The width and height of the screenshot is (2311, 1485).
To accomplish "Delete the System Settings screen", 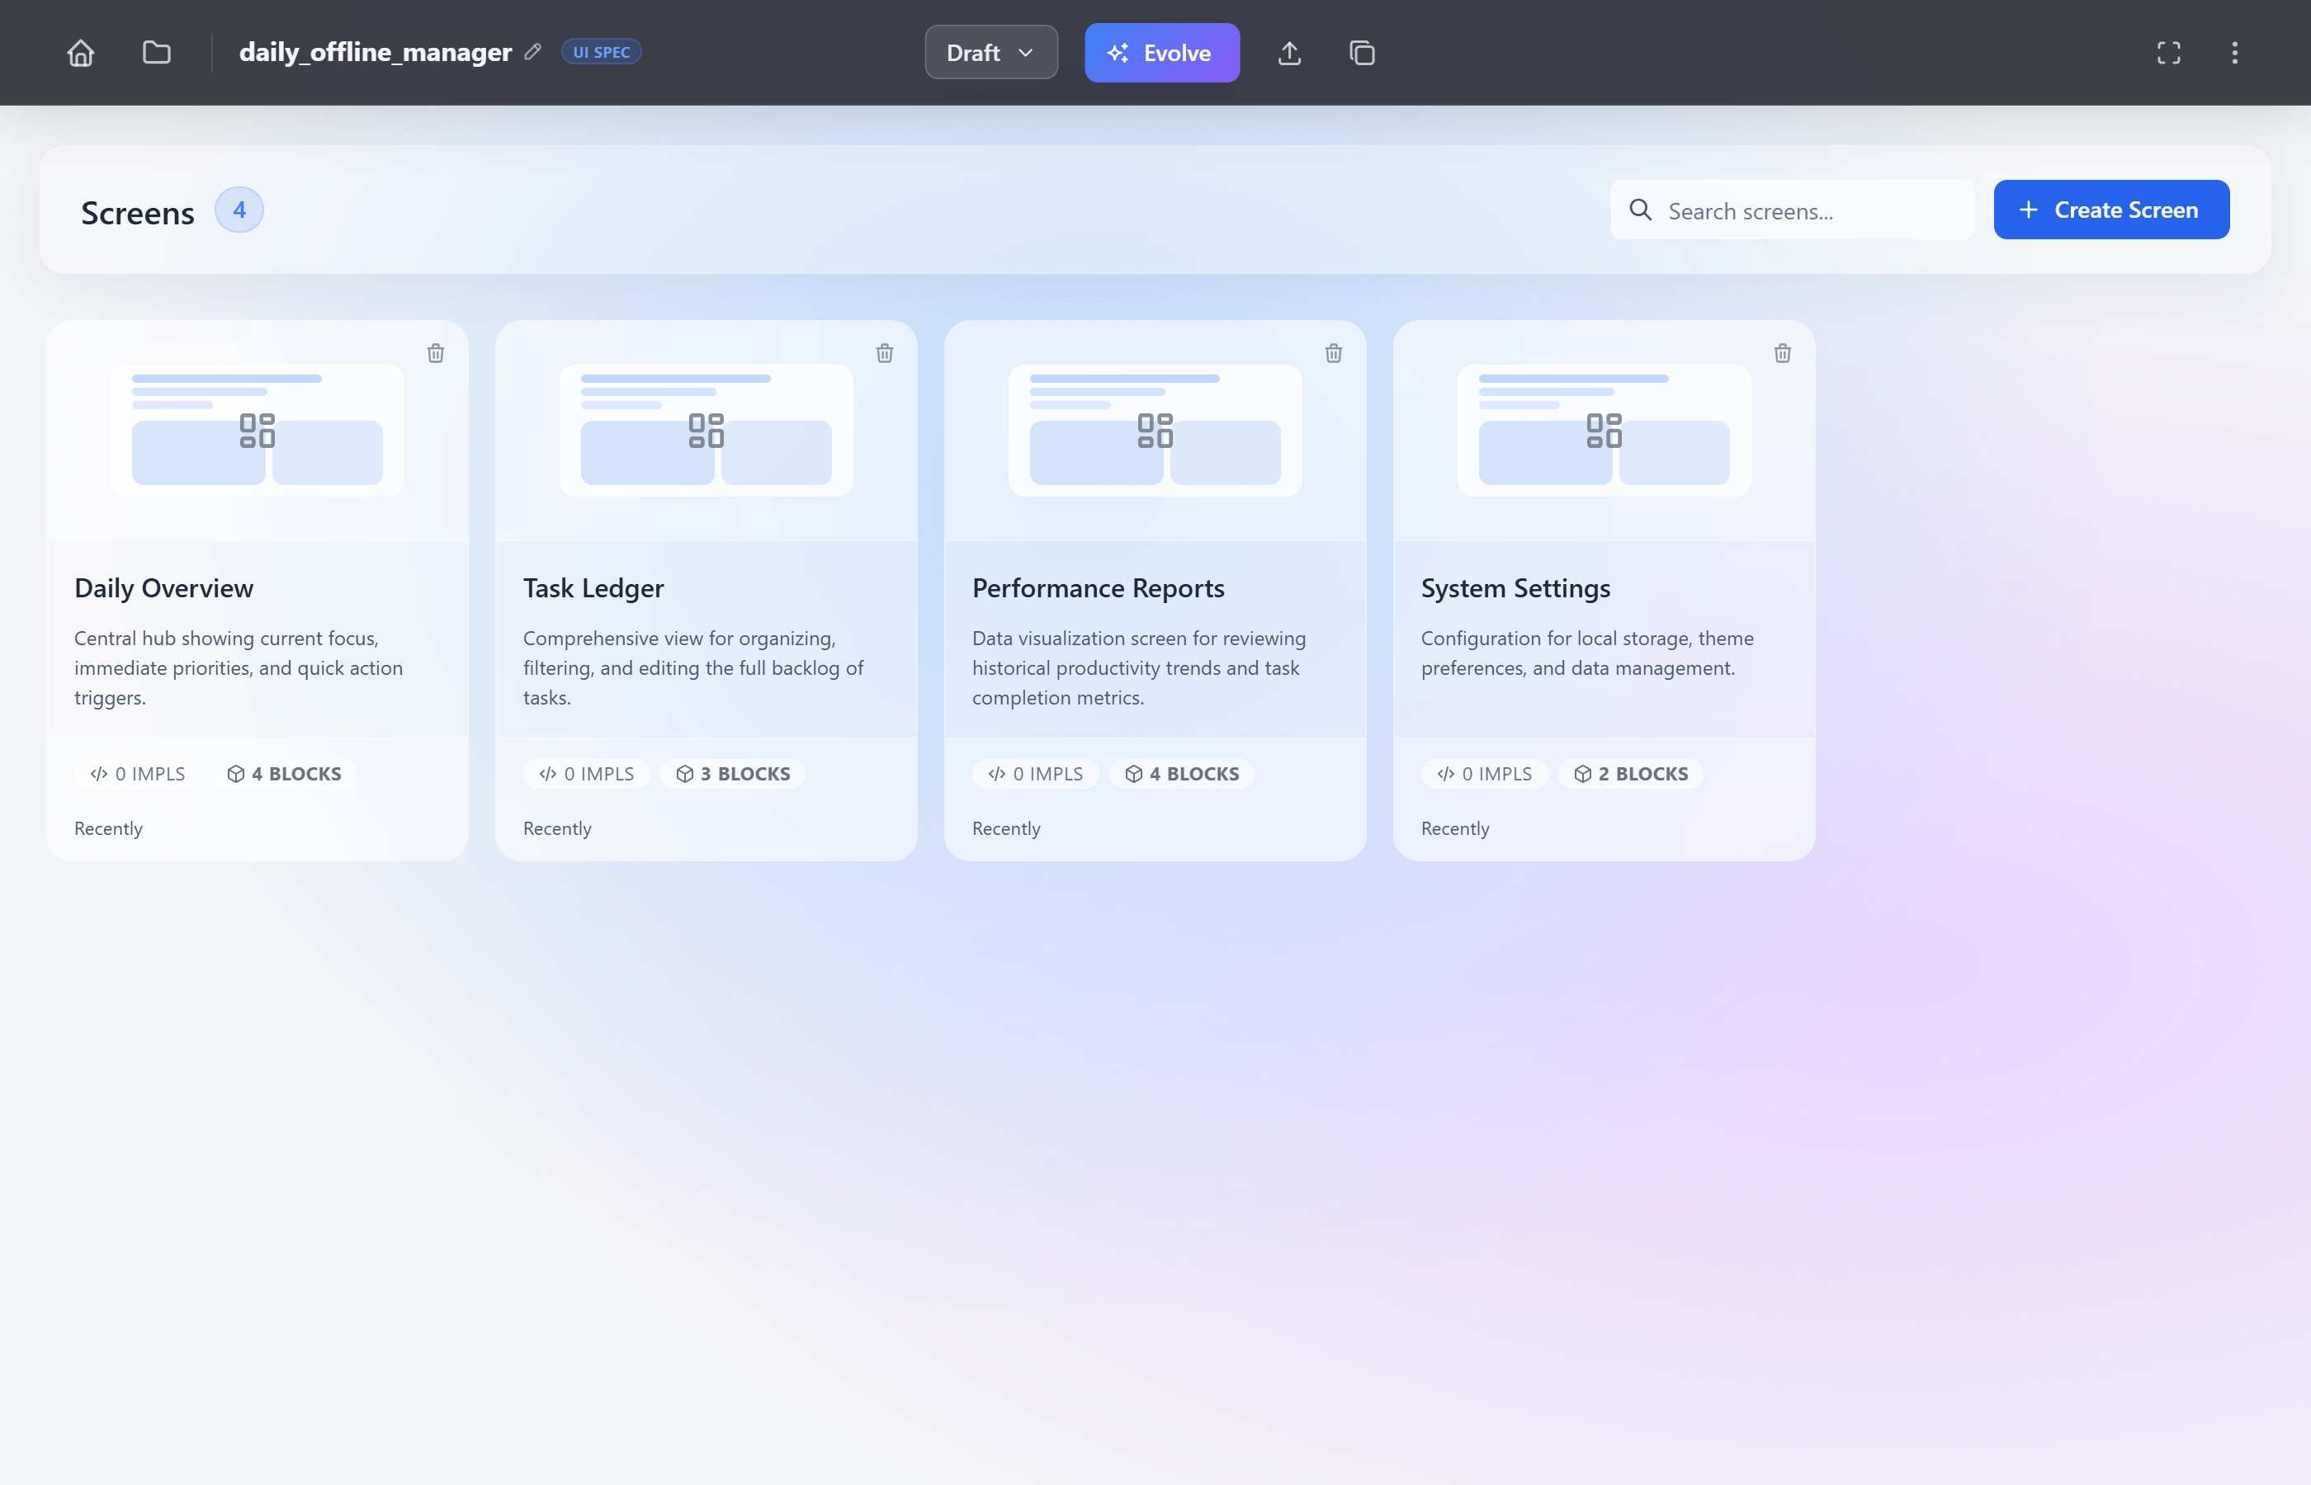I will (x=1781, y=354).
